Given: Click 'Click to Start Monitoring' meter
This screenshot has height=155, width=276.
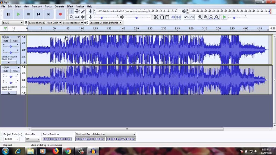Looking at the screenshot, I should [136, 12].
